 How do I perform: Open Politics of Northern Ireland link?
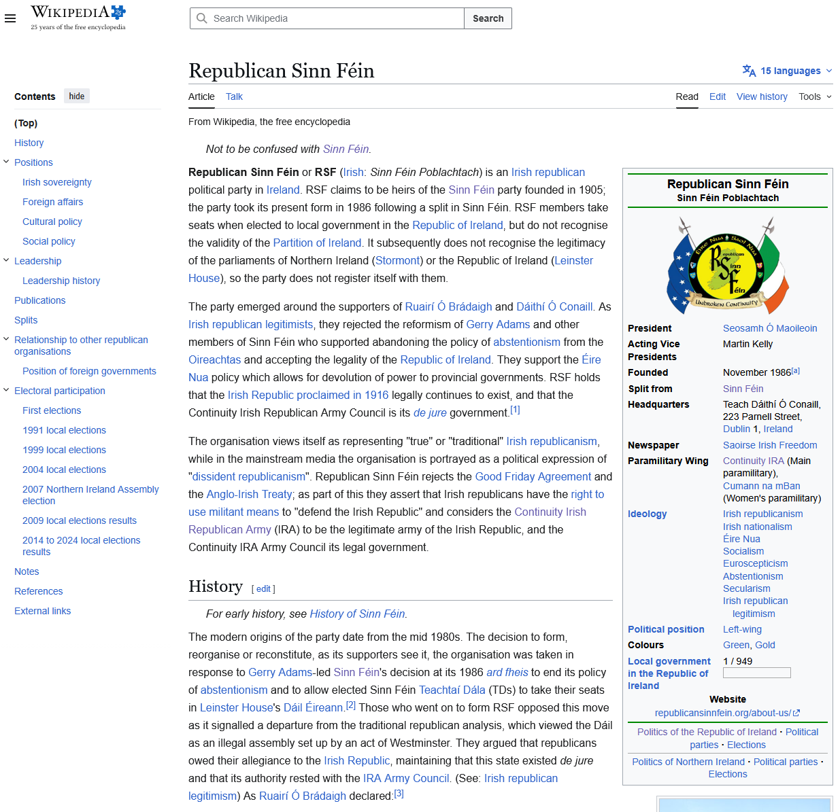click(688, 762)
